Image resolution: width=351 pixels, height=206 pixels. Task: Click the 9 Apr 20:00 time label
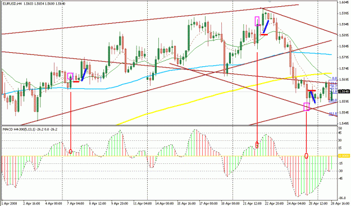point(119,204)
